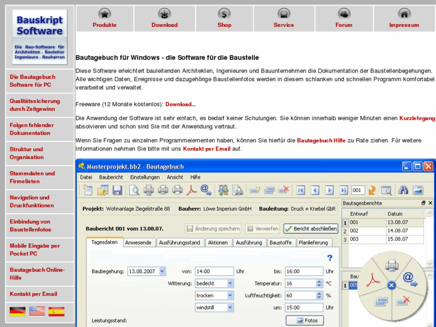Viewport: 436px width, 327px height.
Task: Click the printer icon in the radial menu
Action: coord(392,265)
